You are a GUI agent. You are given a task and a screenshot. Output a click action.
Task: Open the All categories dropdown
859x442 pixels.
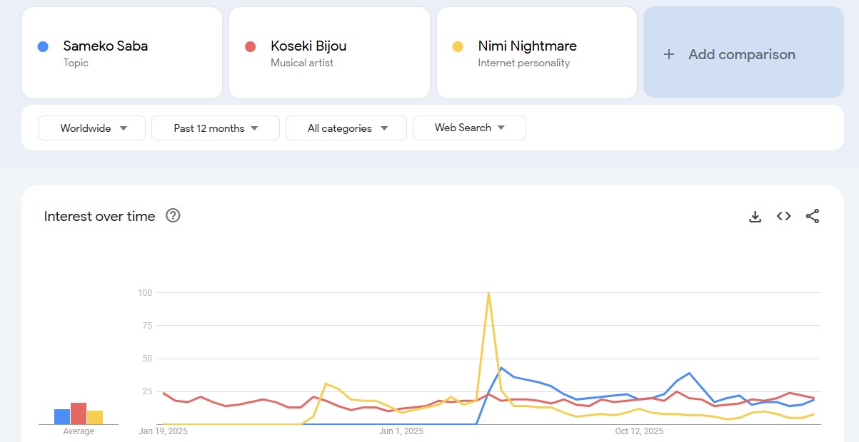pos(346,128)
